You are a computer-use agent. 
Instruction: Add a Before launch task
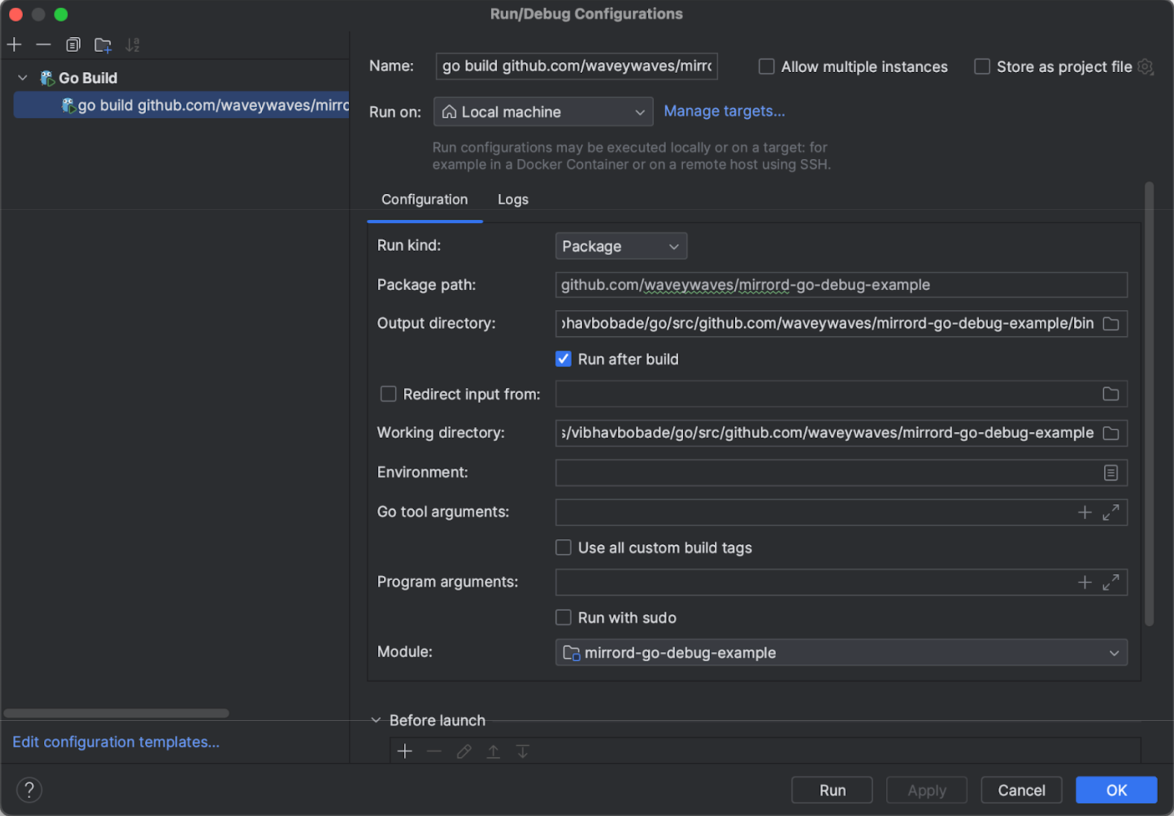(405, 751)
